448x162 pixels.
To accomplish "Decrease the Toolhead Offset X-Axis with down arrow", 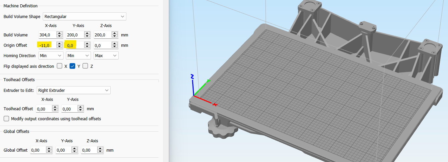I will (55, 111).
